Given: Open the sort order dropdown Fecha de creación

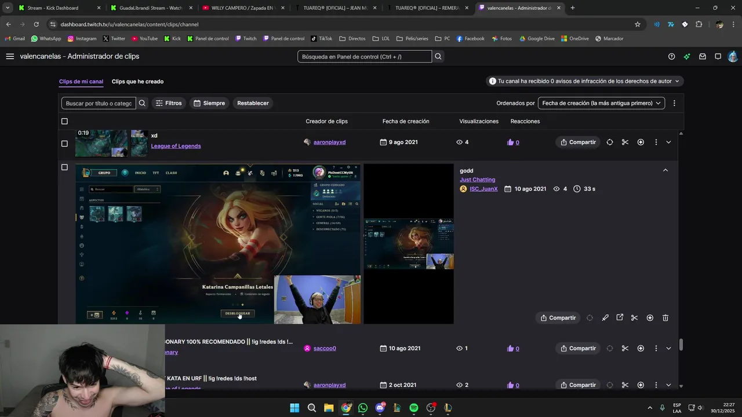Looking at the screenshot, I should tap(601, 103).
